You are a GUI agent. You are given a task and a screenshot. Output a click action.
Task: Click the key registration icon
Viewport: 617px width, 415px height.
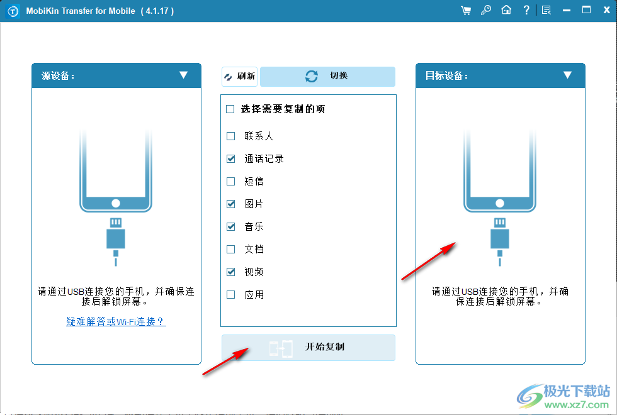485,10
